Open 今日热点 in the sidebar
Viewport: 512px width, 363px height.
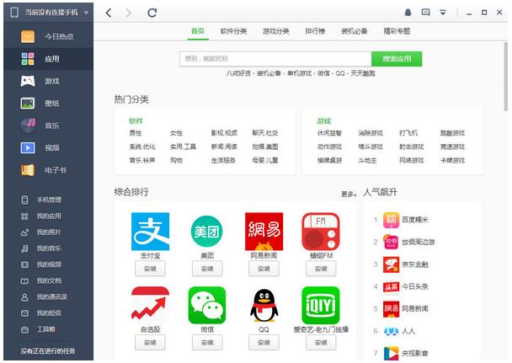click(x=48, y=36)
